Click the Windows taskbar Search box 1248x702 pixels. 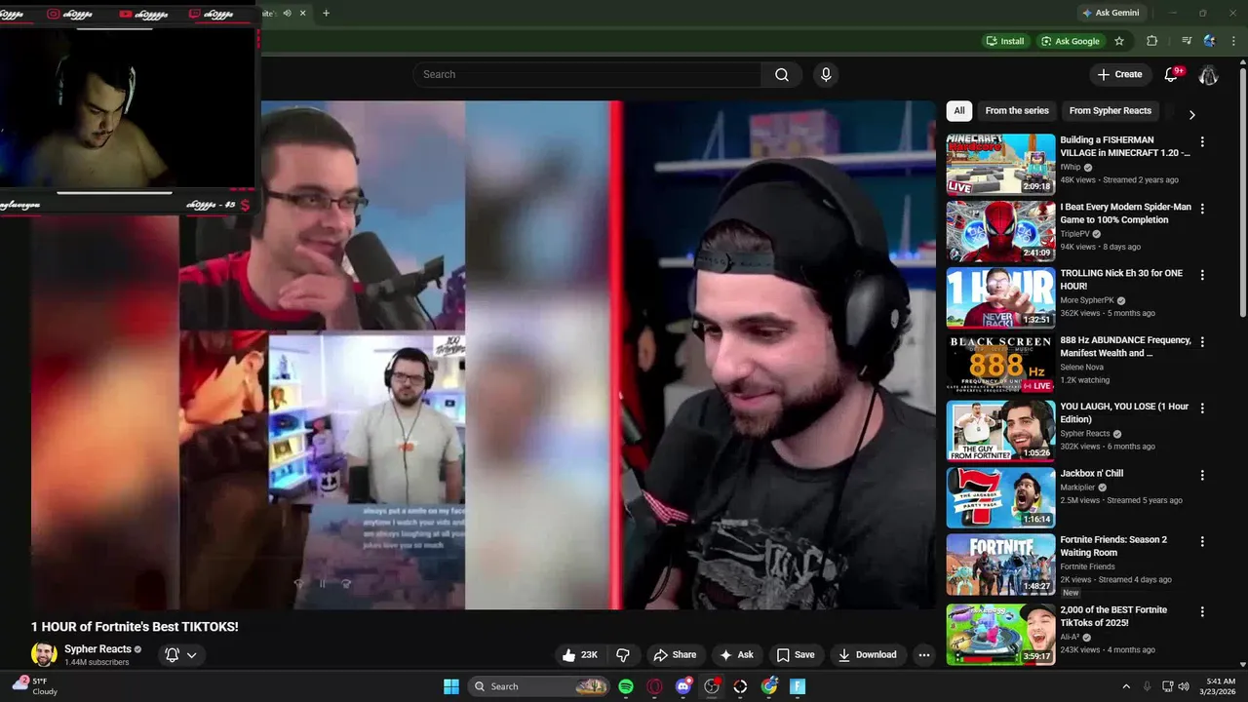pyautogui.click(x=539, y=686)
